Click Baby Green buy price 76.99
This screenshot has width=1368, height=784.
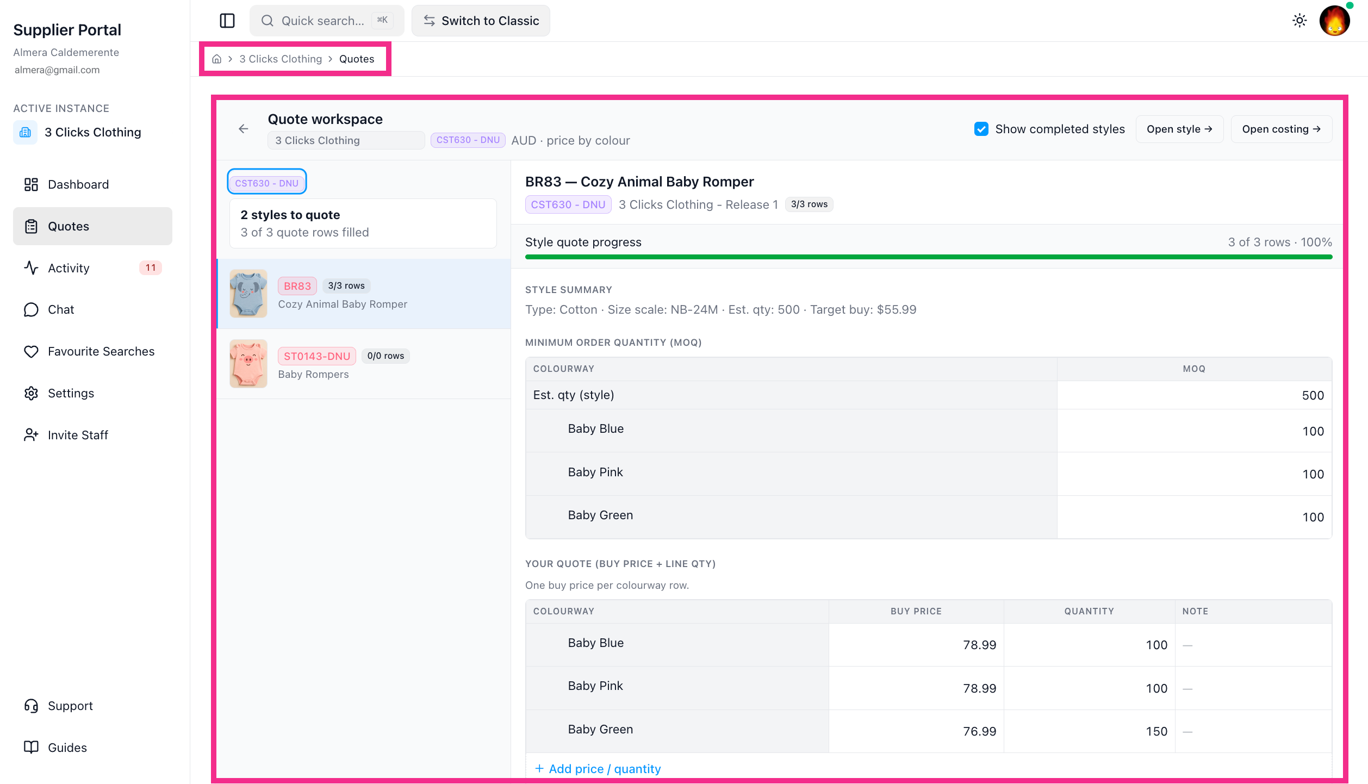(916, 731)
